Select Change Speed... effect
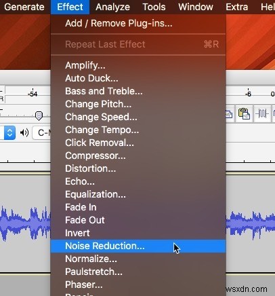This screenshot has width=275, height=296. point(138,117)
